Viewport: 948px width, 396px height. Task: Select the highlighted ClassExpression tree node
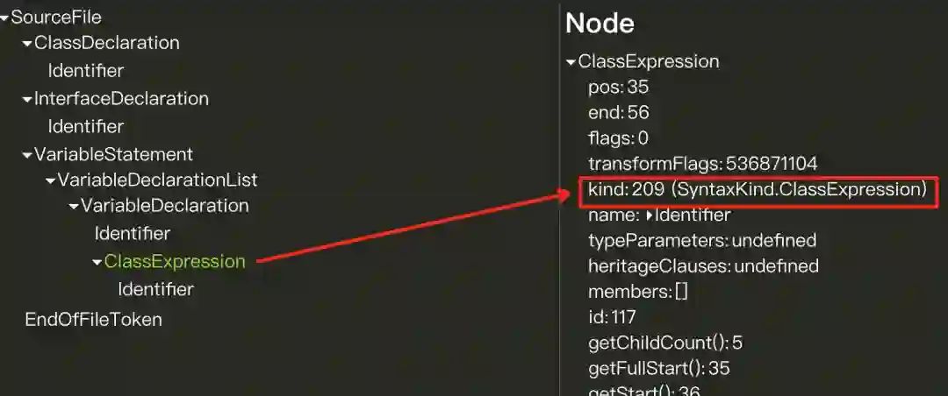(x=175, y=261)
